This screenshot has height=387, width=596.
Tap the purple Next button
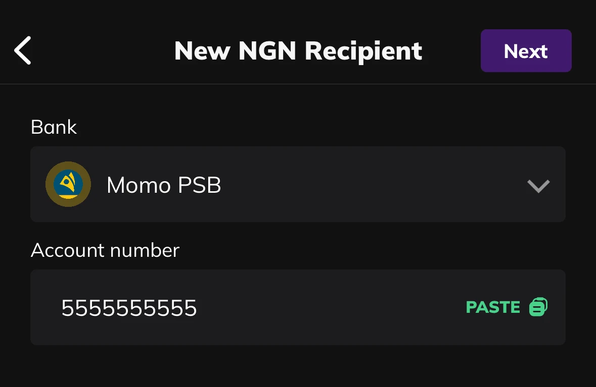point(526,50)
